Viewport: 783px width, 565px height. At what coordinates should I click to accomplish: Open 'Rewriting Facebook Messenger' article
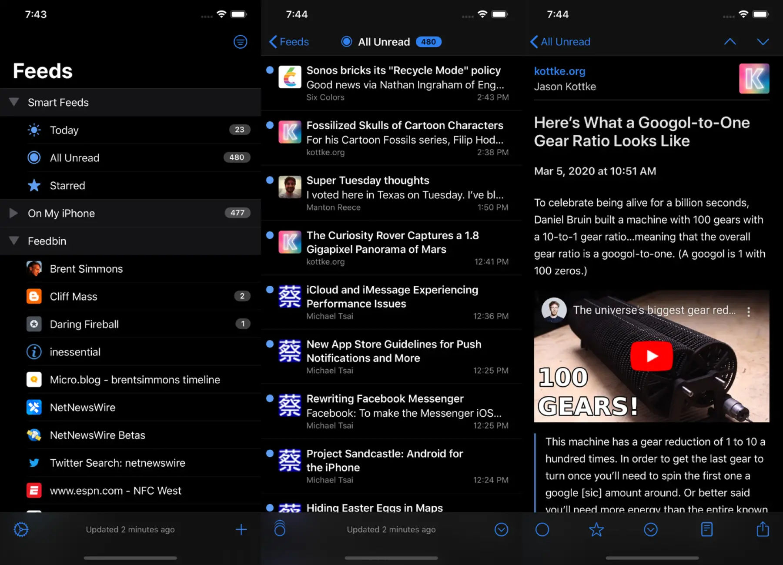pyautogui.click(x=391, y=411)
